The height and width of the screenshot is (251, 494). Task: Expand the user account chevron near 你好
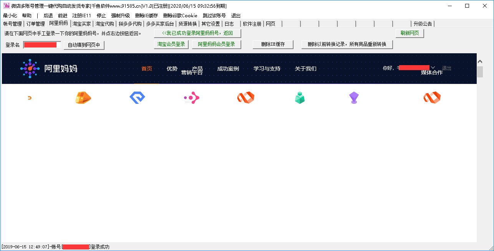[x=433, y=68]
